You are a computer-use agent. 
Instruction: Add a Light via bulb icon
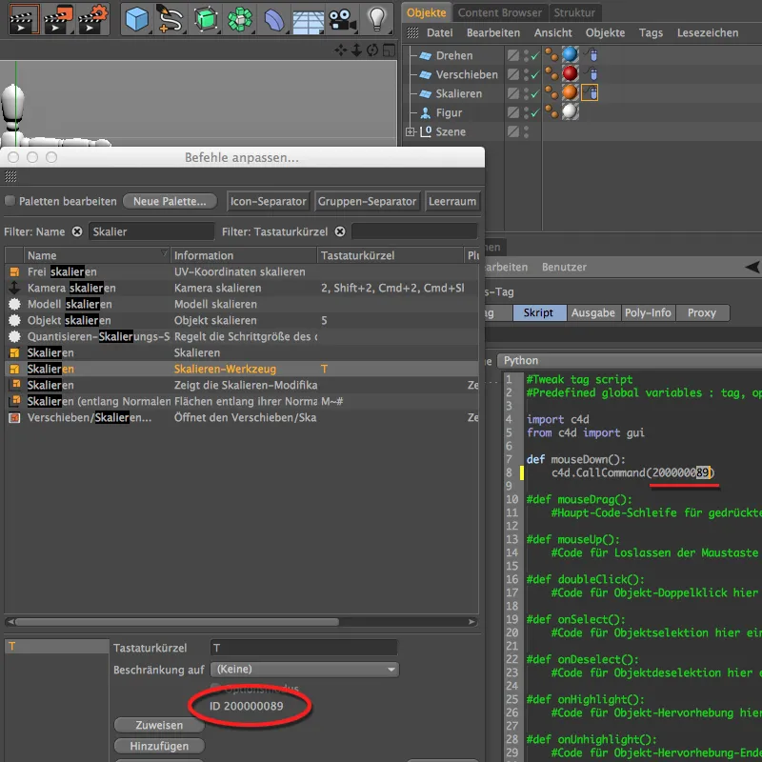(376, 19)
